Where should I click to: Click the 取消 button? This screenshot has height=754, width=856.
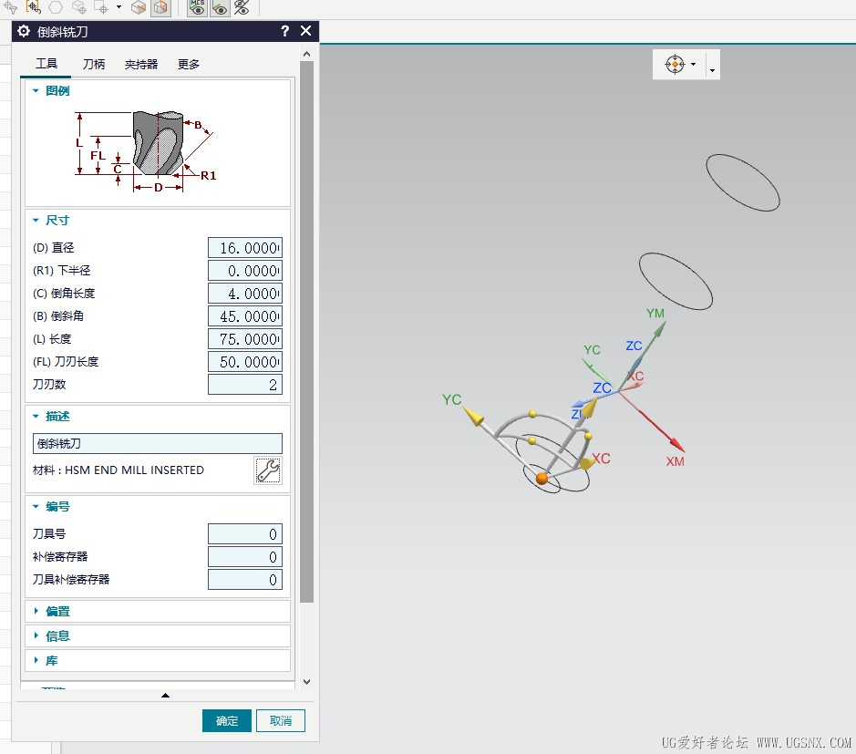(281, 720)
